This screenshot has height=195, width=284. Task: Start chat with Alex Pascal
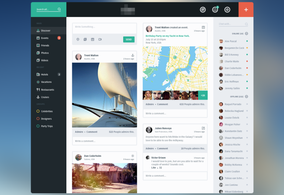[231, 41]
